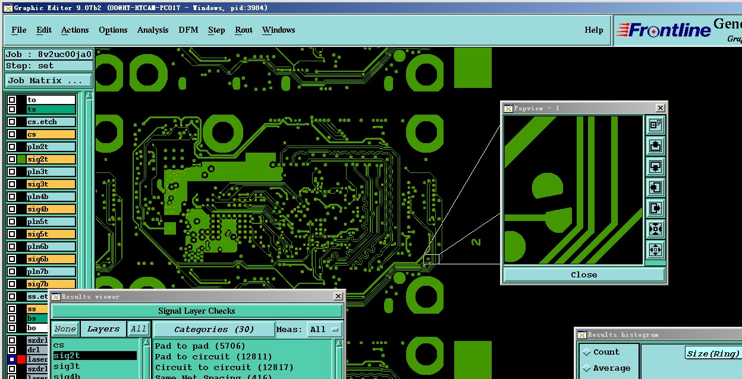
Task: Toggle the checkbox for layer sig3t
Action: pyautogui.click(x=12, y=184)
